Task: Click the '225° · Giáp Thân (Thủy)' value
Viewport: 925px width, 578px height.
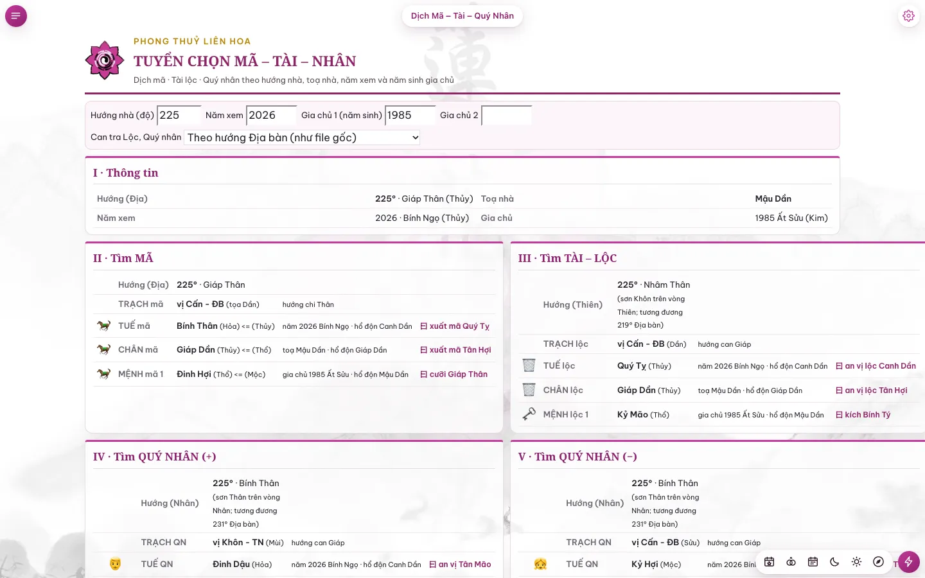Action: click(x=424, y=199)
